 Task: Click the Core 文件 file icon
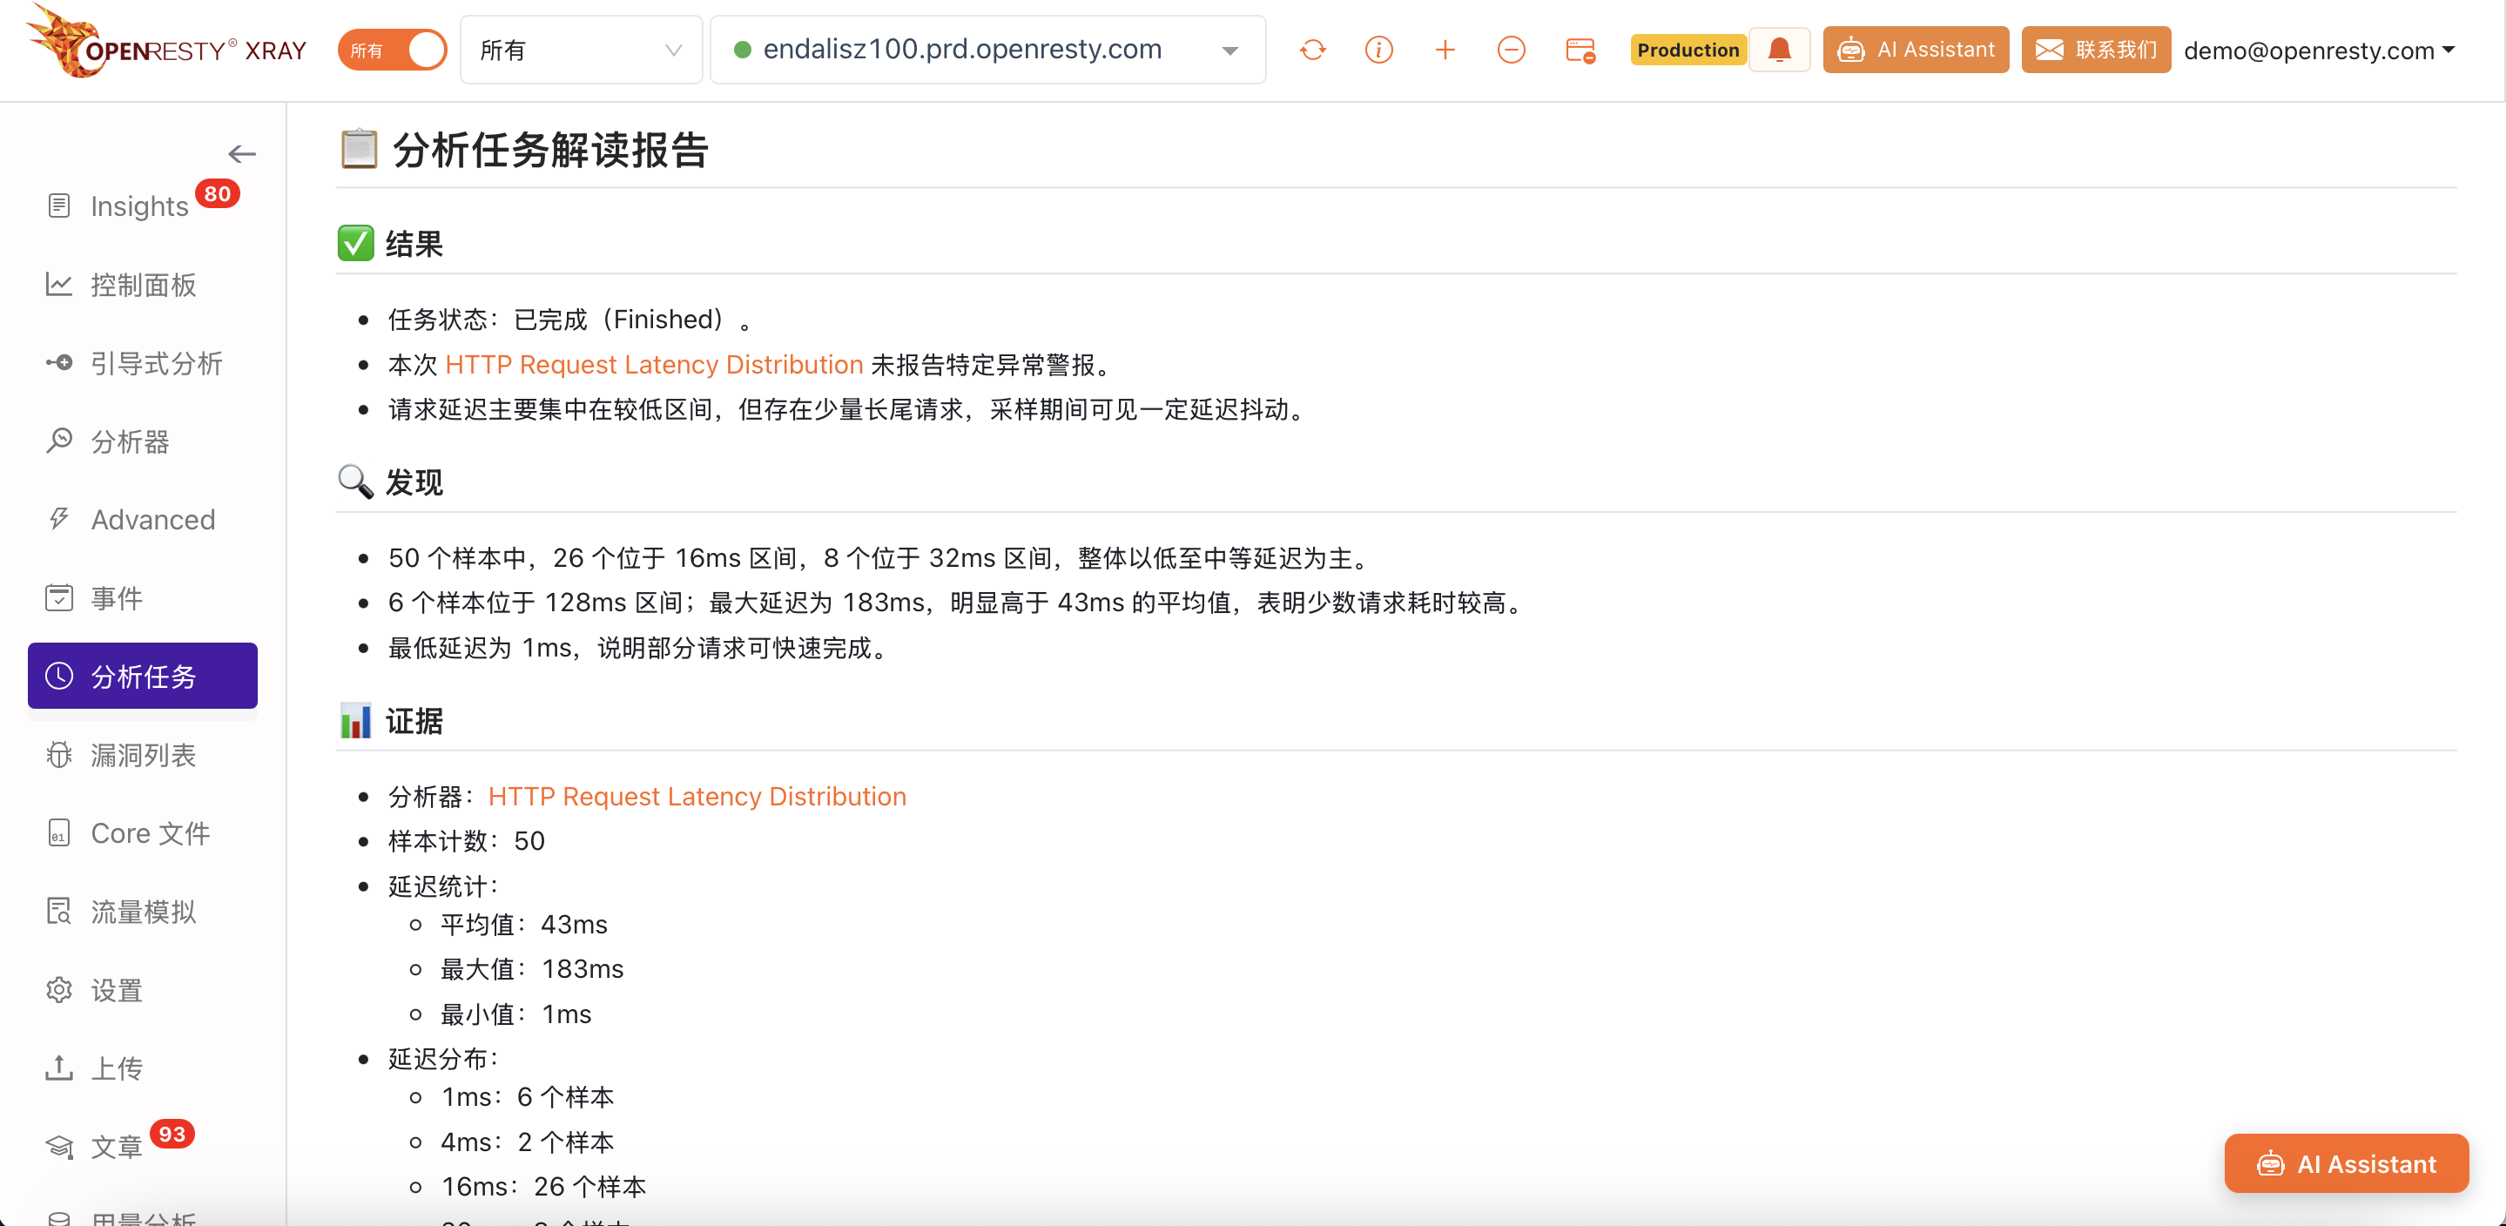[59, 833]
